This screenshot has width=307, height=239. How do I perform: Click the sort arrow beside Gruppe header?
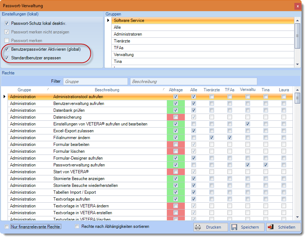click(x=48, y=89)
